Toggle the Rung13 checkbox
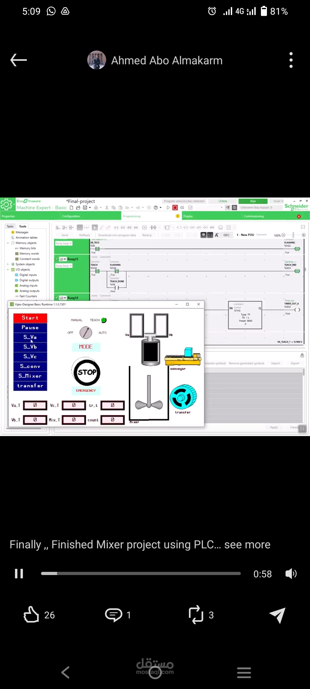 click(x=57, y=259)
